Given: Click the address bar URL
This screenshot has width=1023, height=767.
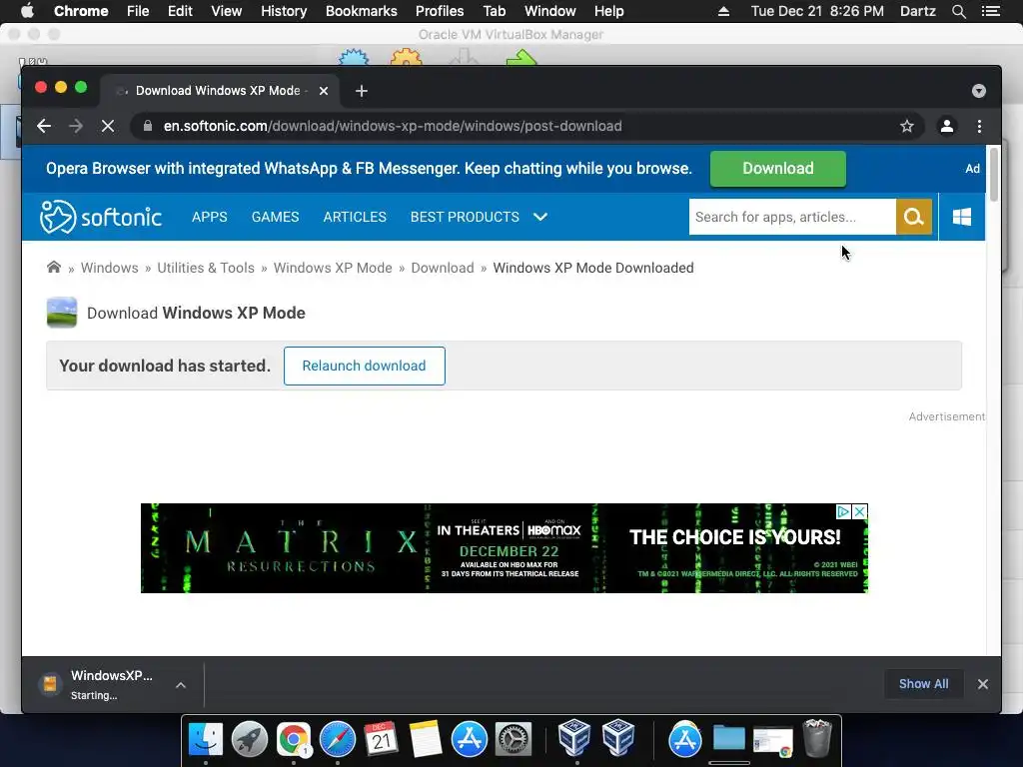Looking at the screenshot, I should click(392, 126).
